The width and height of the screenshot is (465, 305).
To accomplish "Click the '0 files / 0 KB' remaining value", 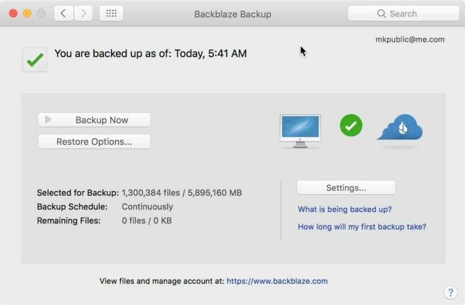I will [x=147, y=221].
